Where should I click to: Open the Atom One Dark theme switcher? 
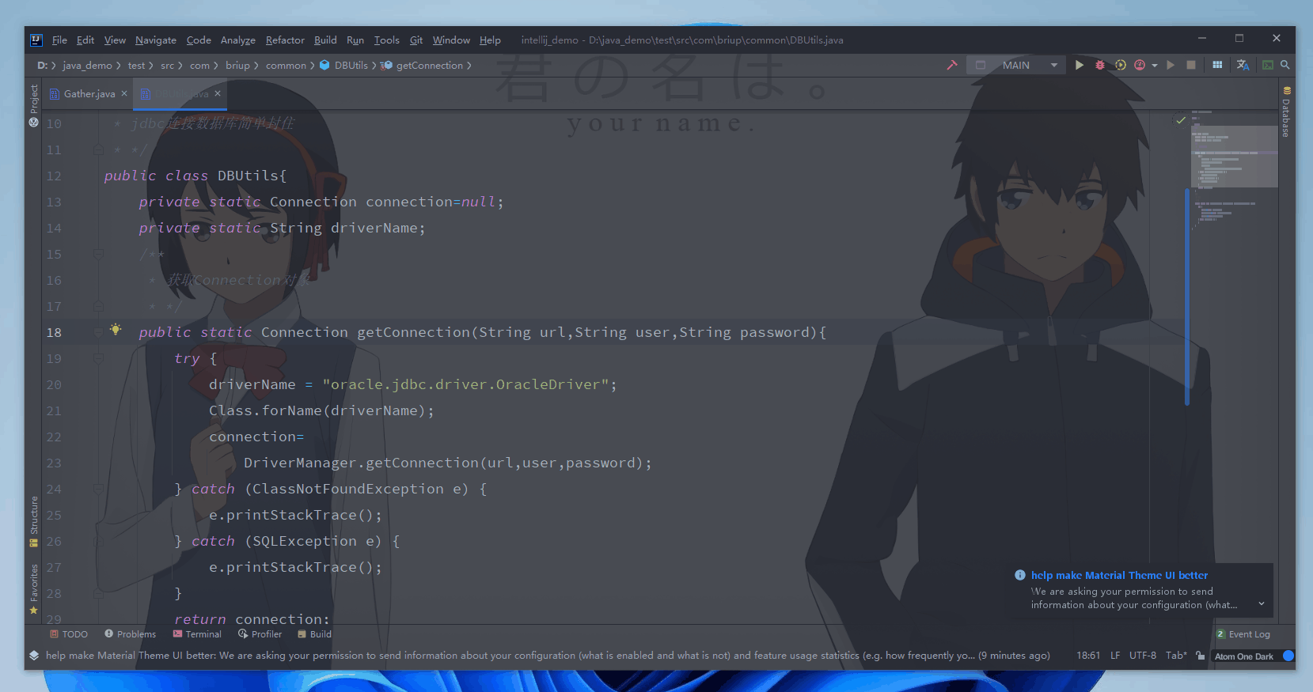point(1244,656)
